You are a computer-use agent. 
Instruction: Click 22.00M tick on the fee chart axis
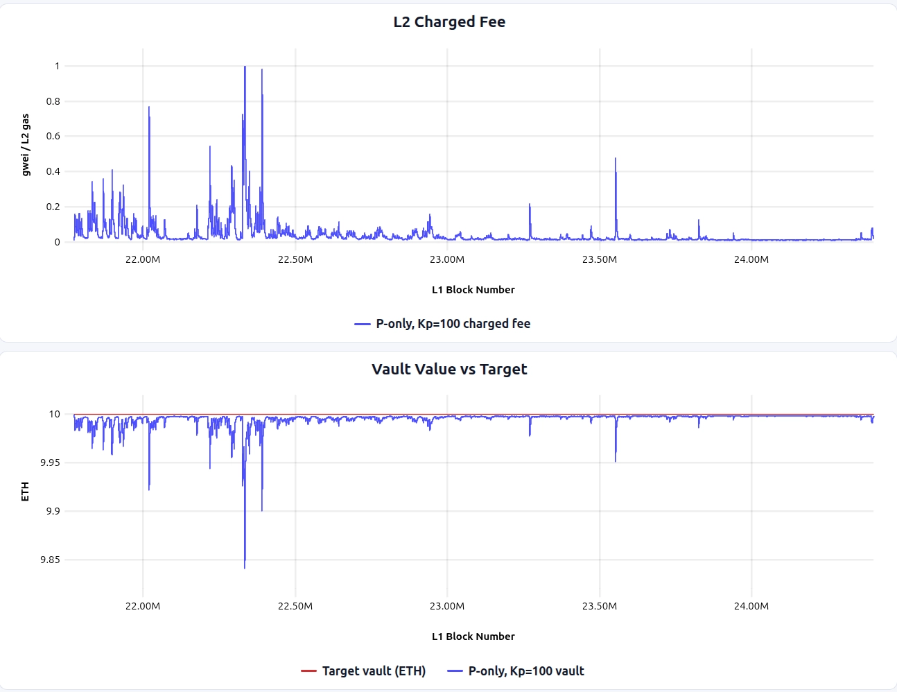(x=143, y=260)
